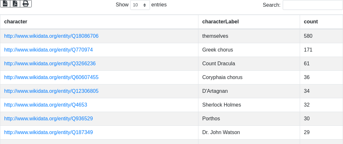This screenshot has width=343, height=144.
Task: Select the Sherlock Holmes label cell
Action: (222, 105)
